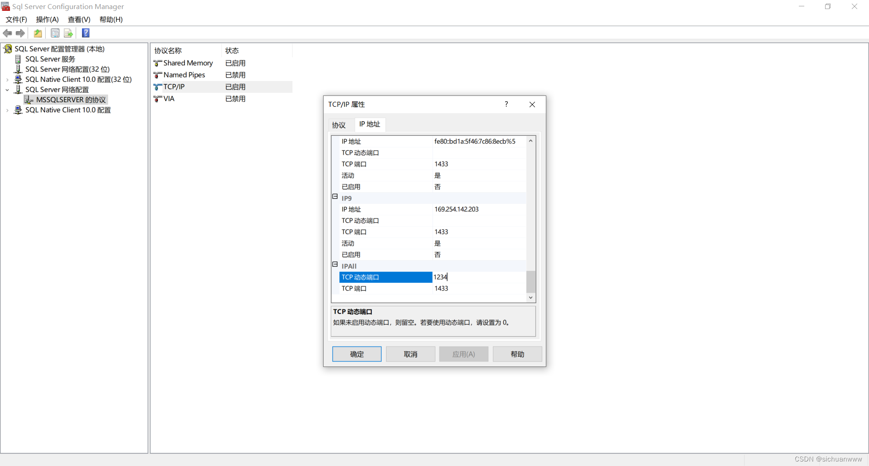Select SQL Server 网络配置(32 位) tree item
The image size is (869, 466).
(67, 69)
